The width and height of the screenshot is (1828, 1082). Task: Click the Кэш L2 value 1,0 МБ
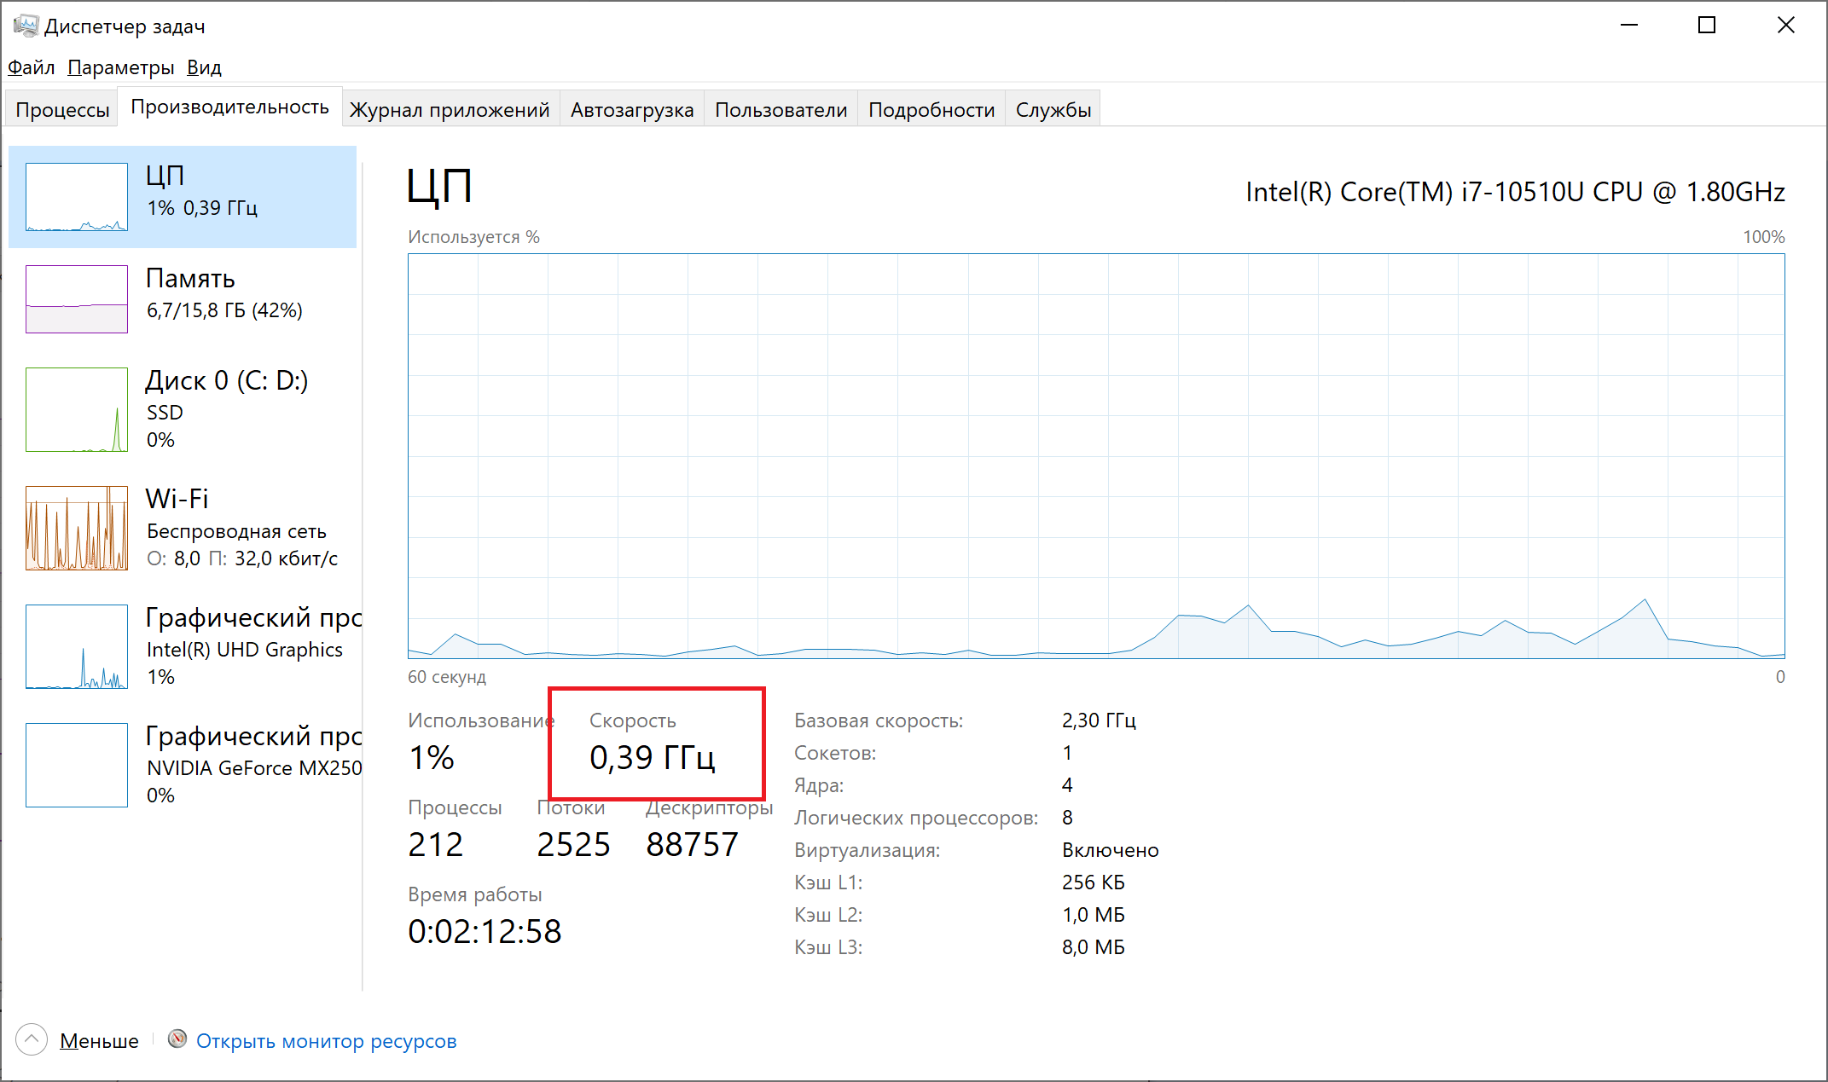pyautogui.click(x=1093, y=915)
